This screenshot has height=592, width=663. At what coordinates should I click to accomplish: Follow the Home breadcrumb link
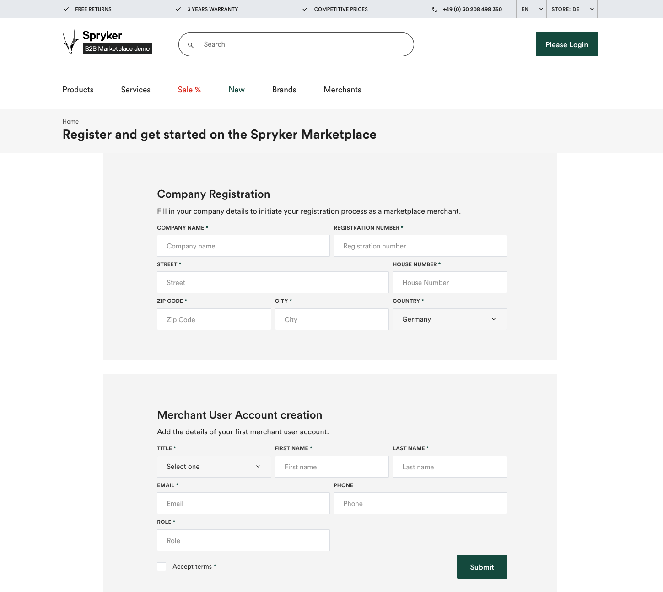coord(70,121)
